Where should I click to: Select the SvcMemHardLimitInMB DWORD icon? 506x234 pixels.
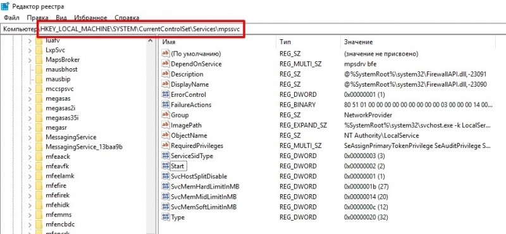coord(166,186)
